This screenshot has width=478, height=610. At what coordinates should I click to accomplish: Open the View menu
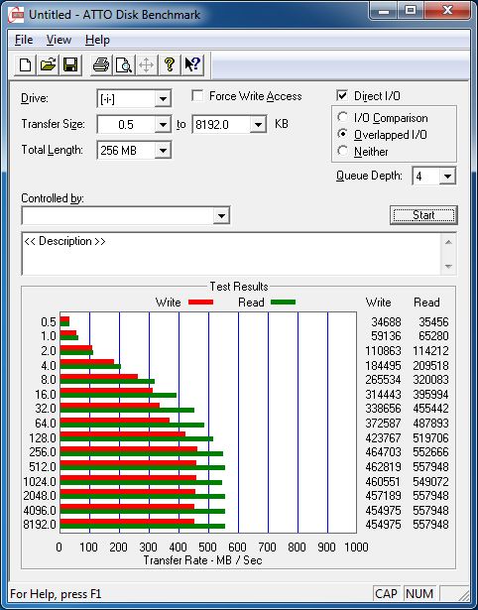[x=59, y=40]
